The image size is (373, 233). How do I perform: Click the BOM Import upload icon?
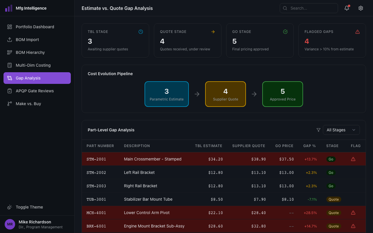coord(10,40)
